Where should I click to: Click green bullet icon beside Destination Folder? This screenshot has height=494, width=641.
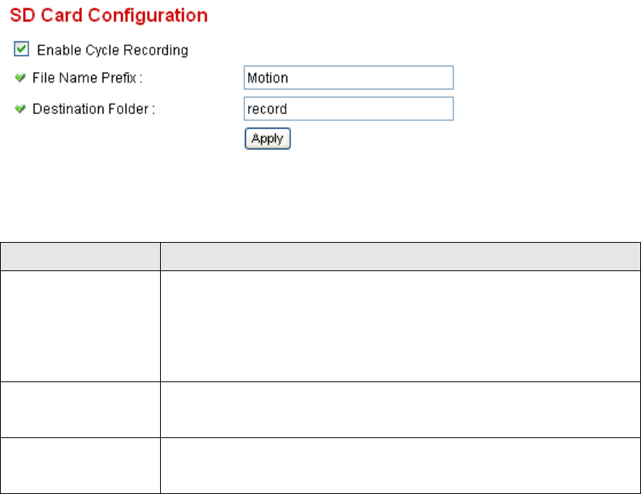21,110
